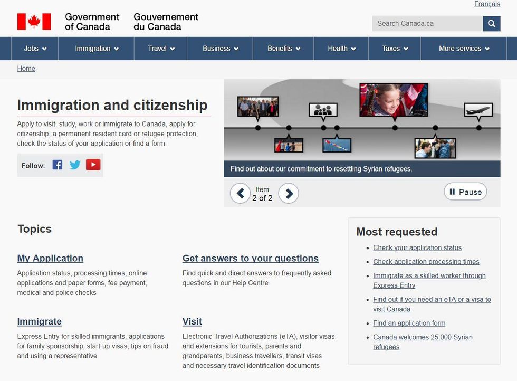Open the My Application topic

pos(50,258)
